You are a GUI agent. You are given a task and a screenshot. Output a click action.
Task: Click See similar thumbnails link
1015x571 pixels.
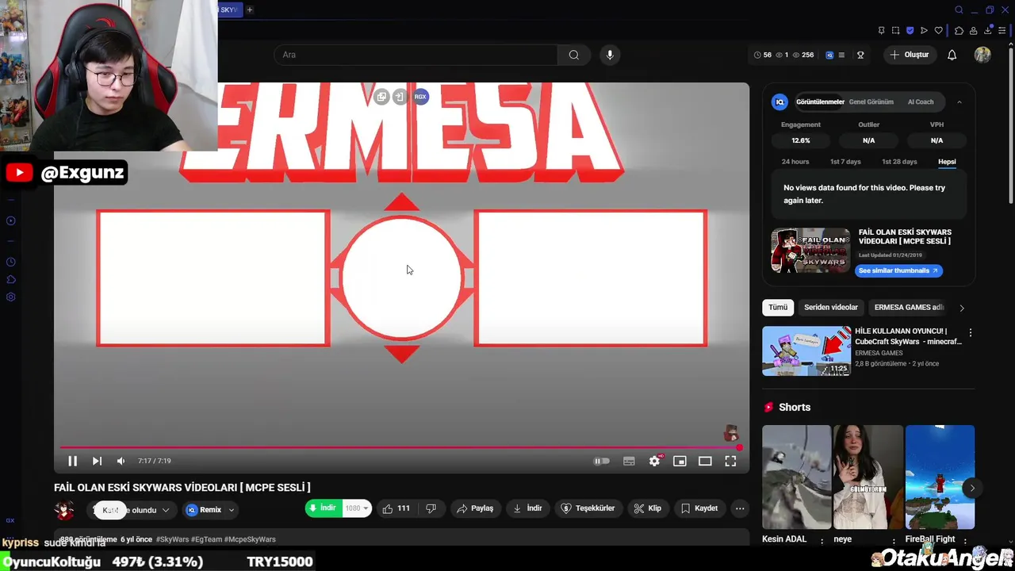898,270
